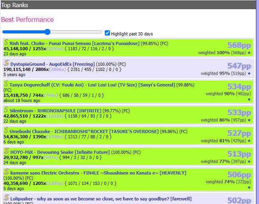The image size is (259, 204).
Task: Click the '5 years ago' timestamp
Action: point(14,75)
